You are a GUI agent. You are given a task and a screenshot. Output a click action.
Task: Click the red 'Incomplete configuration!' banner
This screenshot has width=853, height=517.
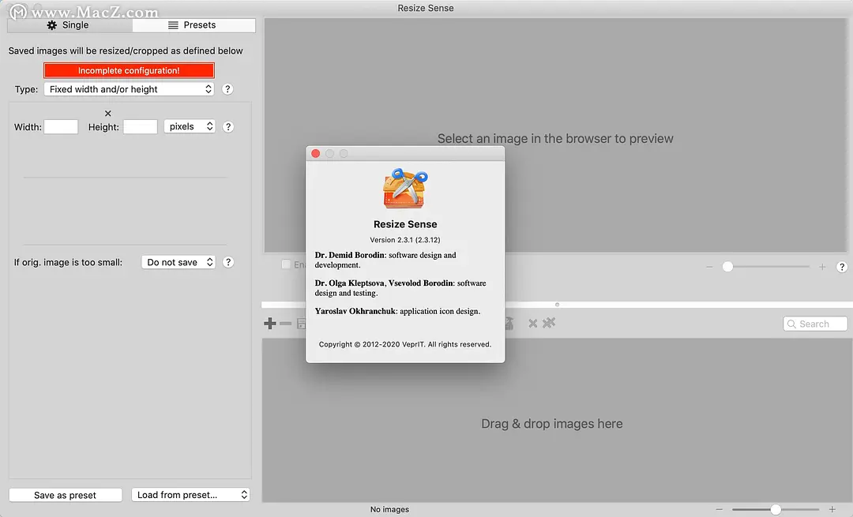[x=129, y=70]
